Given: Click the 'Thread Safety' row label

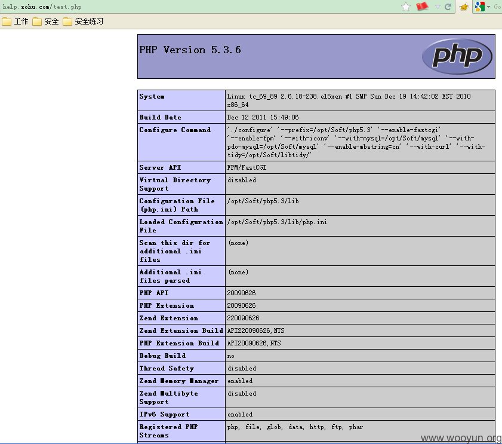Looking at the screenshot, I should coord(167,368).
